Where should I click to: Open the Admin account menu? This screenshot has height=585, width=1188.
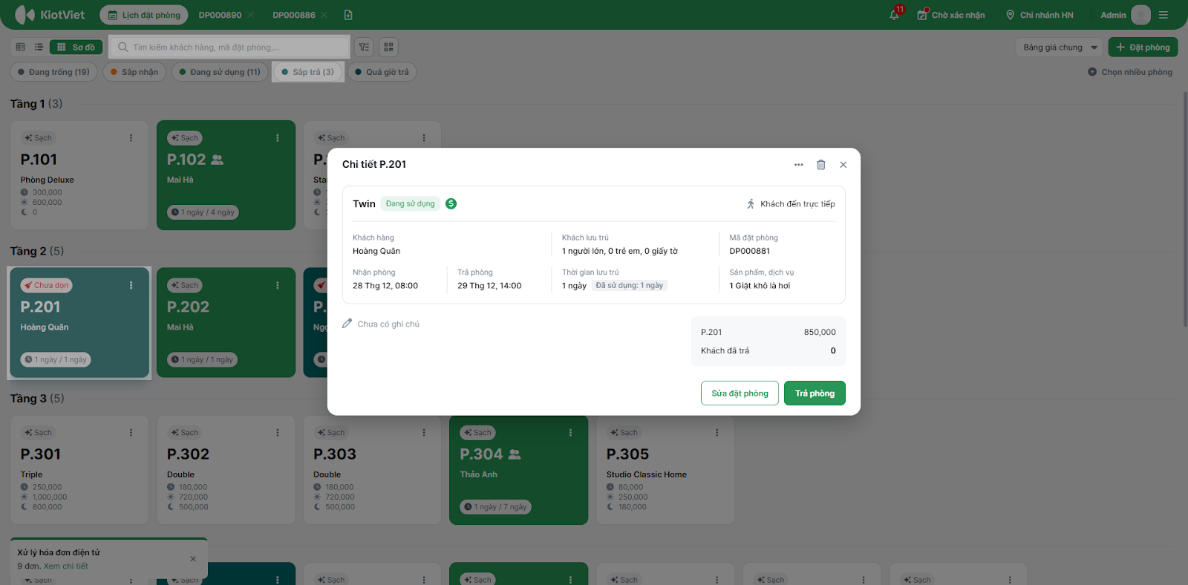[x=1113, y=15]
